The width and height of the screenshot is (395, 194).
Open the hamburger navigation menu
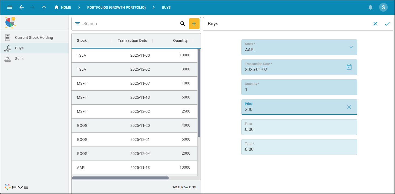pyautogui.click(x=10, y=7)
